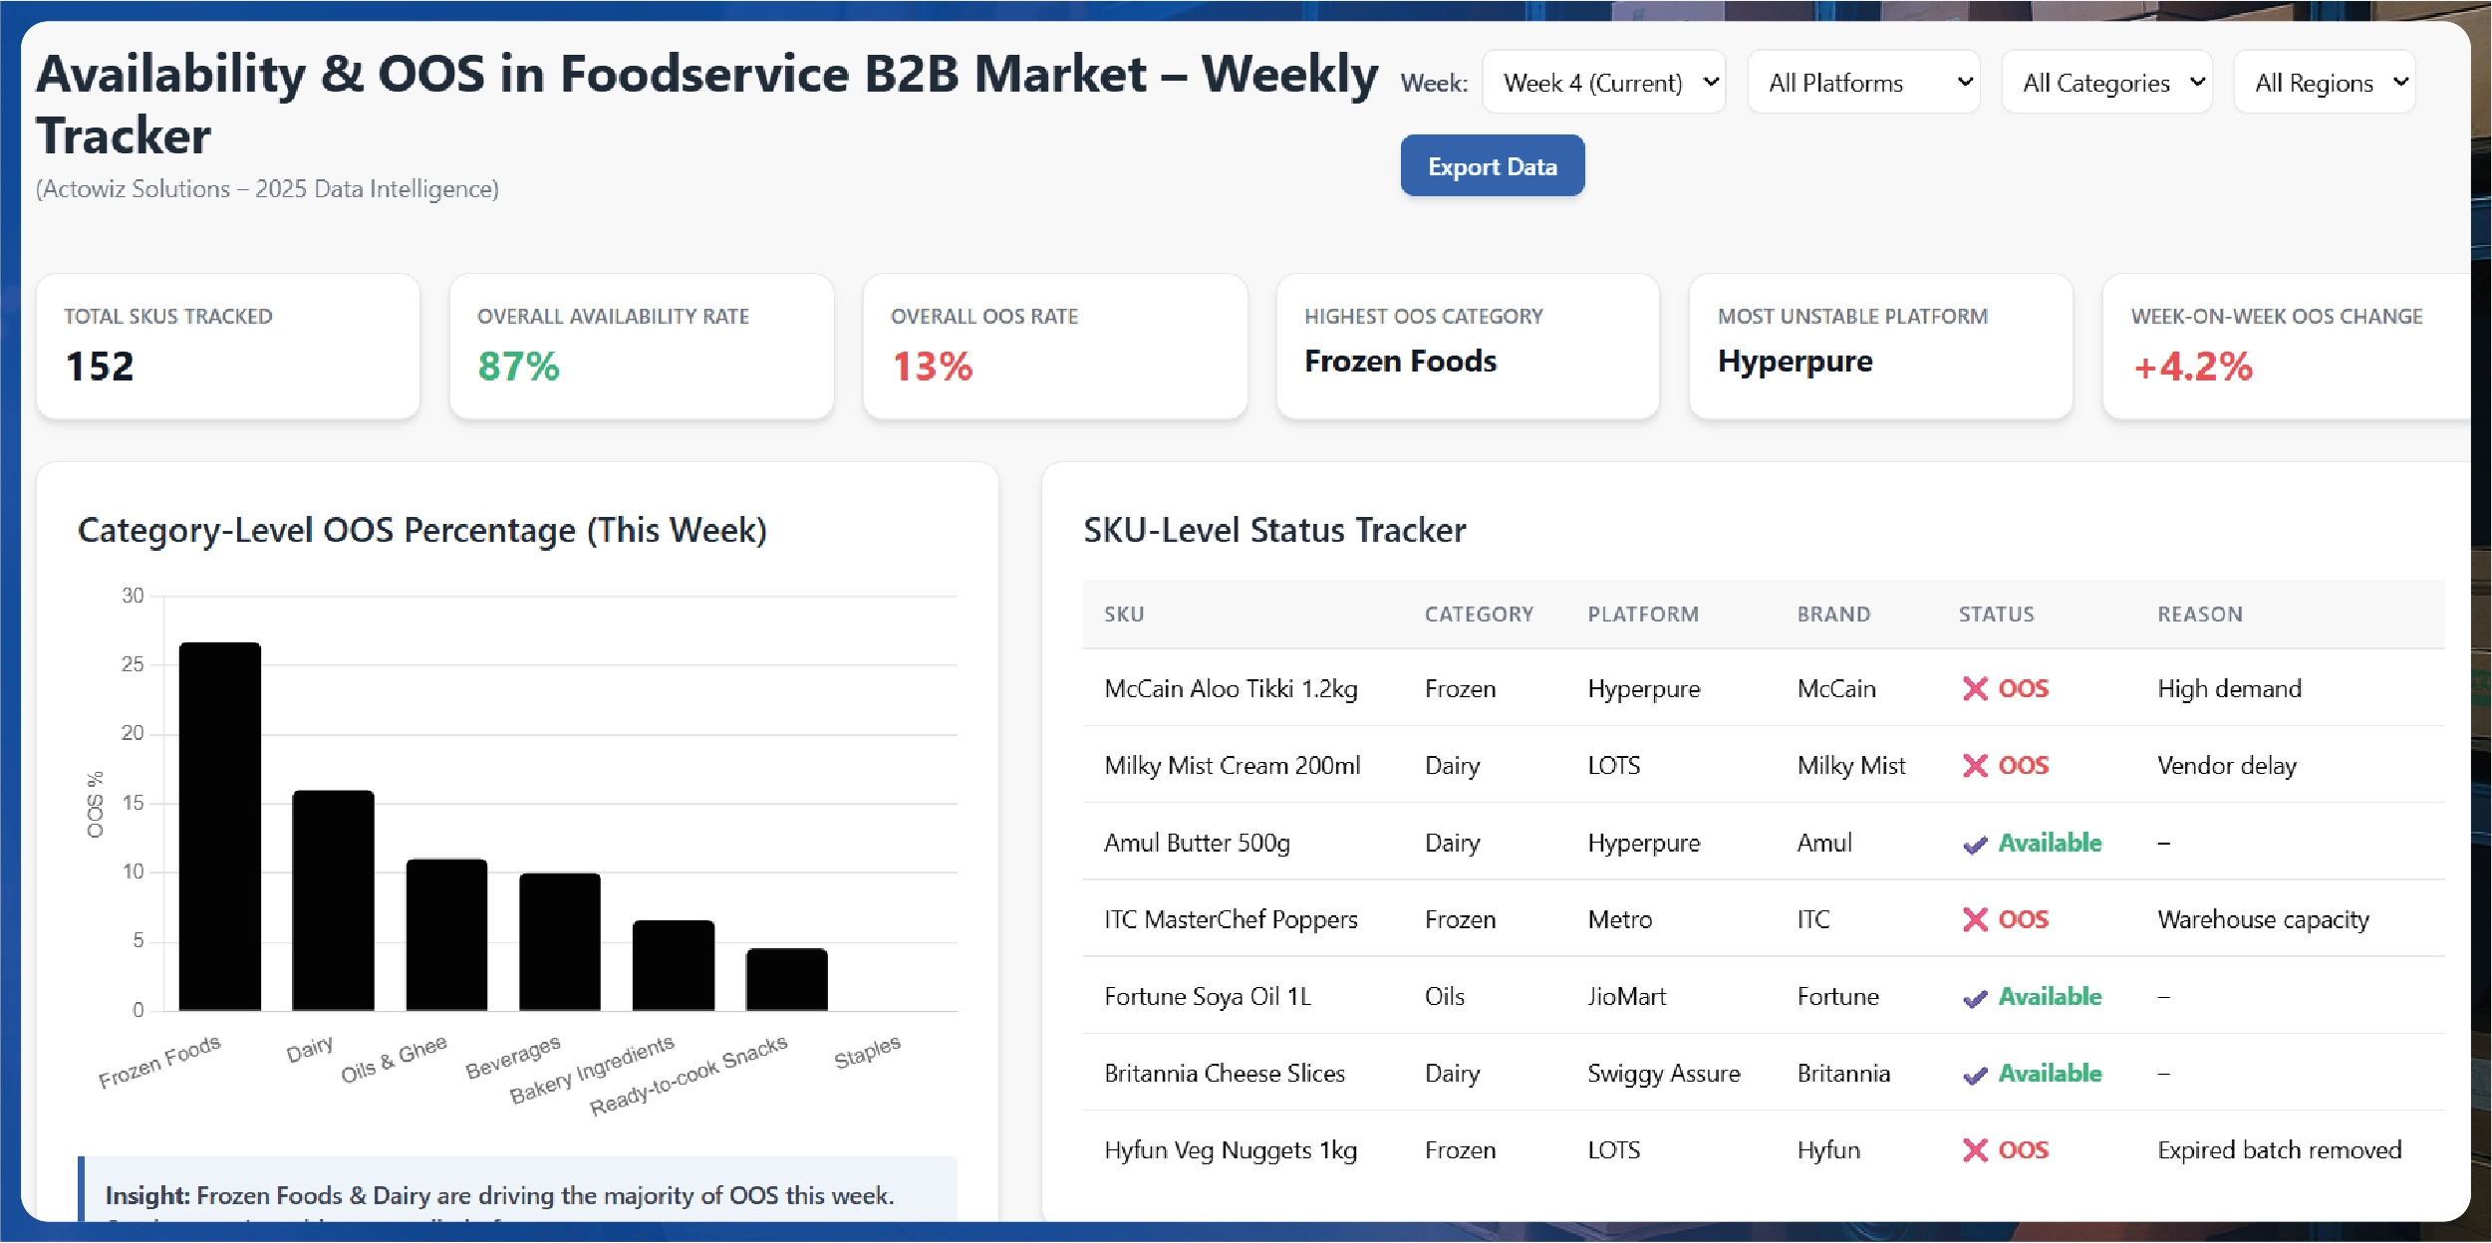Click the PLATFORM column header
The image size is (2492, 1243).
coord(1642,615)
